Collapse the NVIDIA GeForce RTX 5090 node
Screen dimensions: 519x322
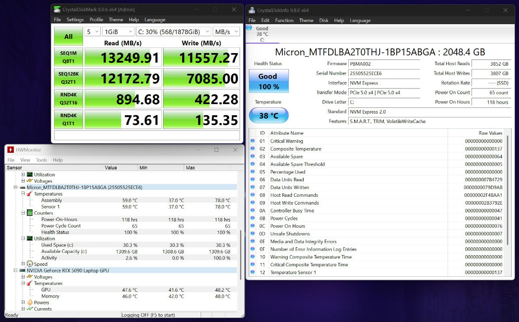pos(16,270)
